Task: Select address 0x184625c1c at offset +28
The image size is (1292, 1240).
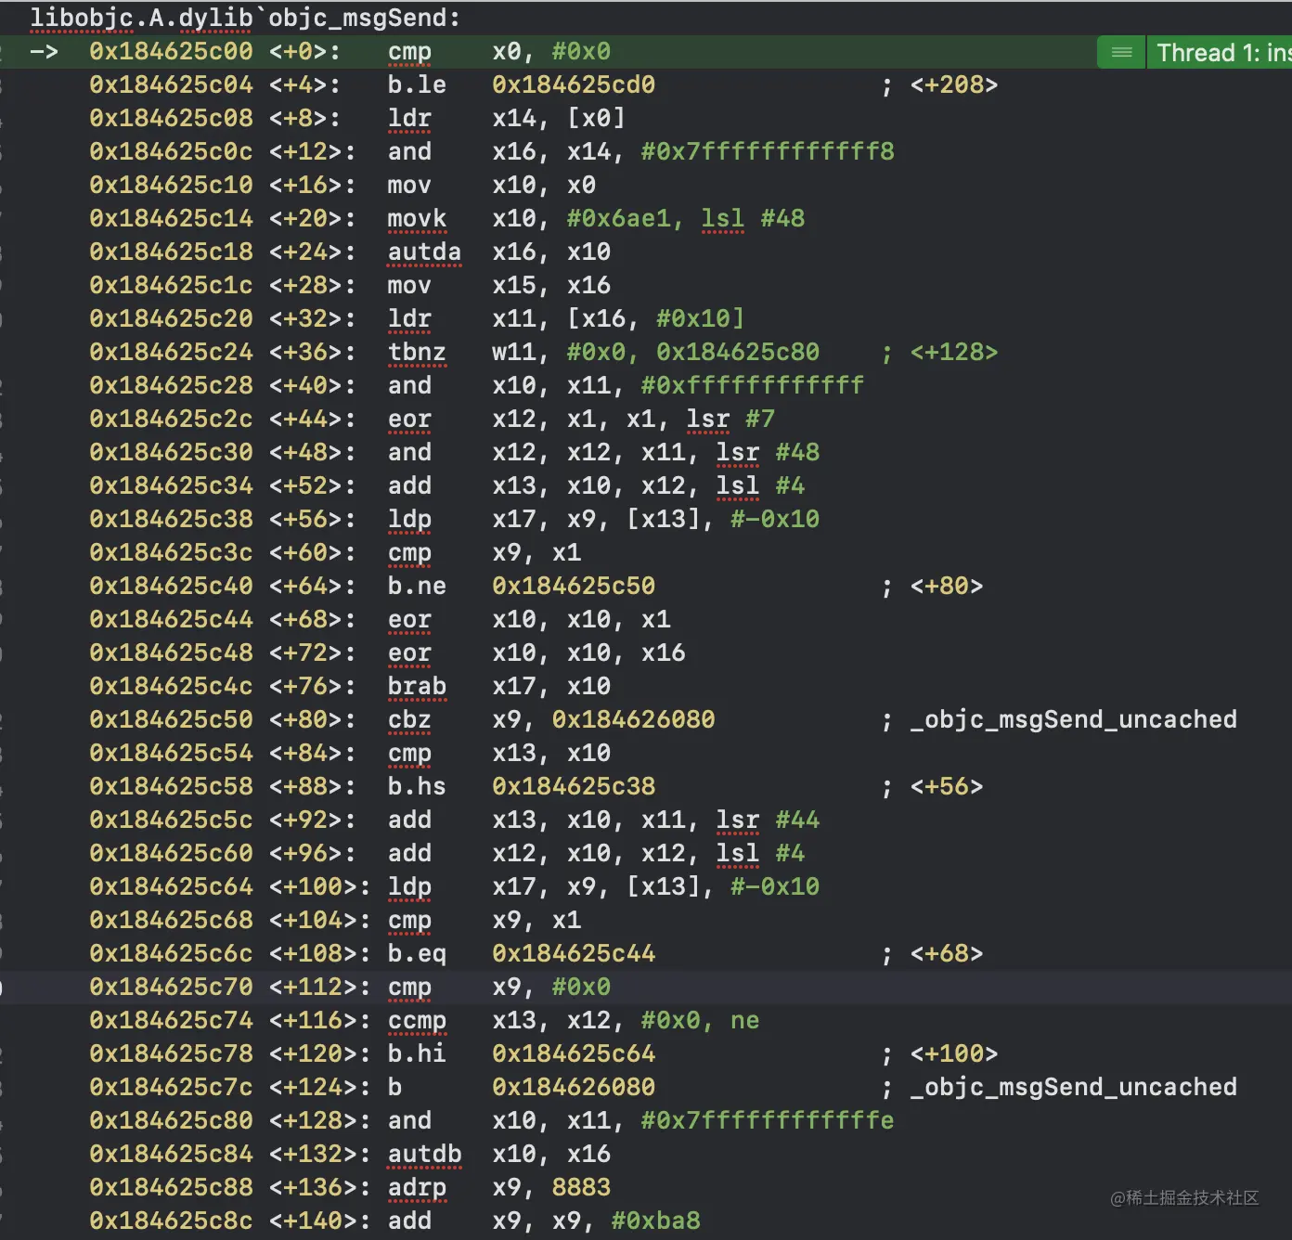Action: (171, 286)
